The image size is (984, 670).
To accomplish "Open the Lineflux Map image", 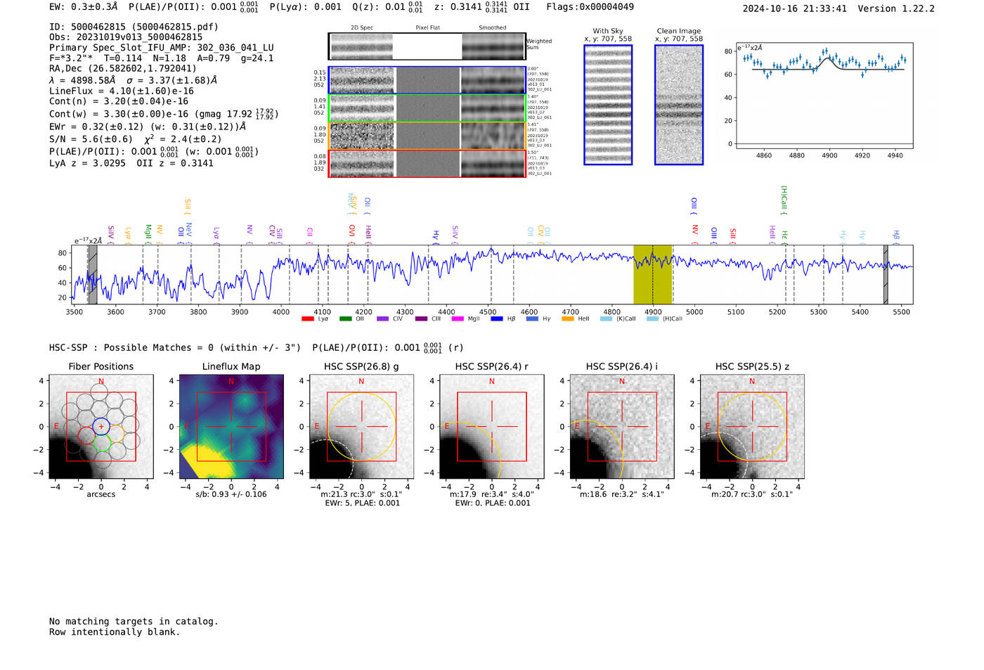I will point(231,427).
